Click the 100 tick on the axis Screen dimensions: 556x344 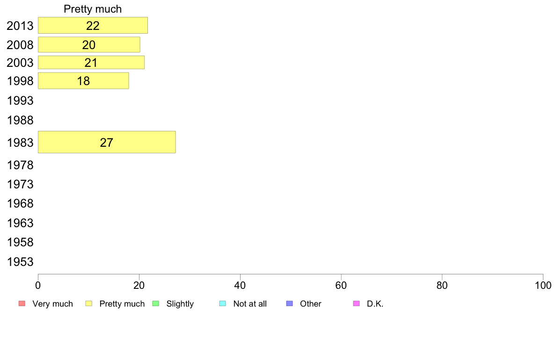pos(543,285)
